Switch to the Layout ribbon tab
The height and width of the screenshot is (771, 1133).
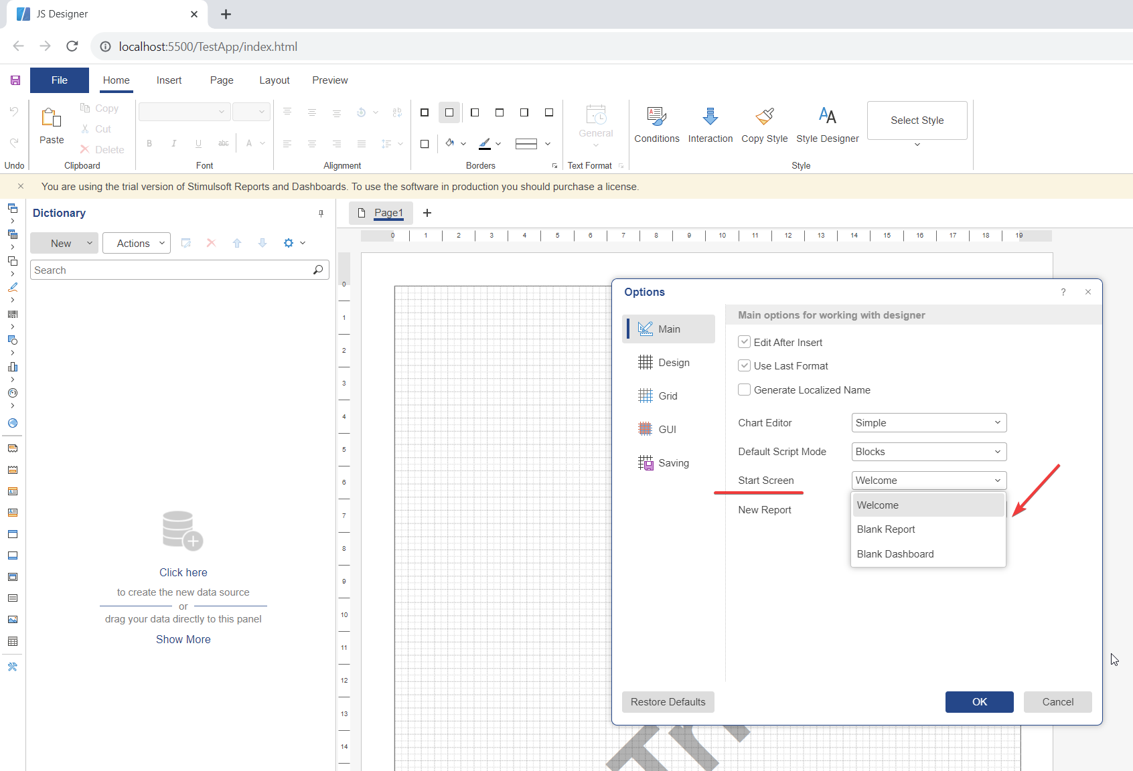click(x=275, y=80)
